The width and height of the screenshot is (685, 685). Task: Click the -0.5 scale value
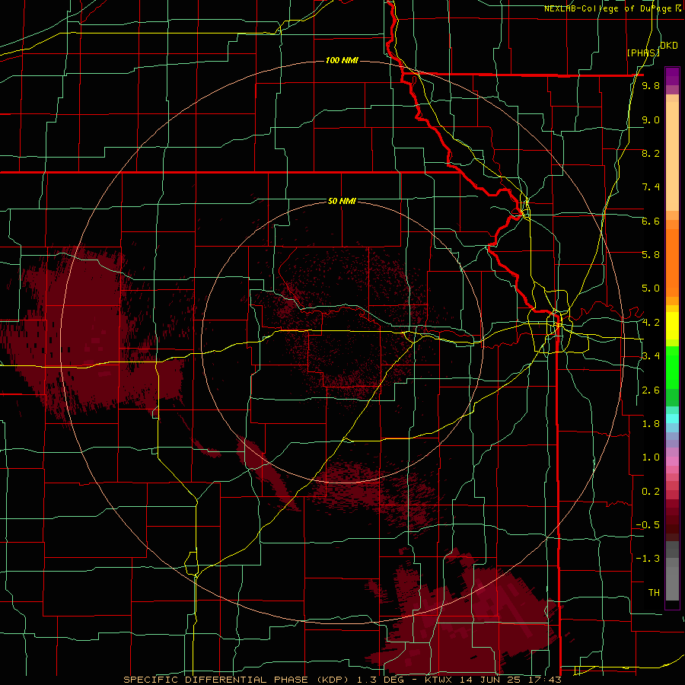[648, 524]
